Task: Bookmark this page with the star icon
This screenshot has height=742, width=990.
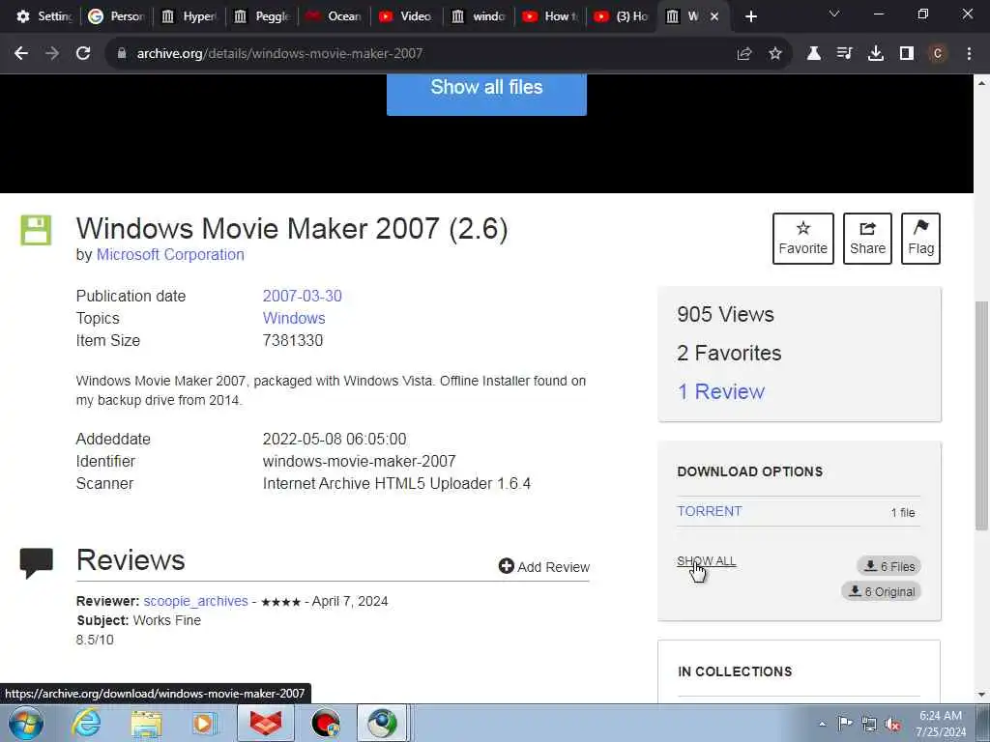Action: [775, 54]
